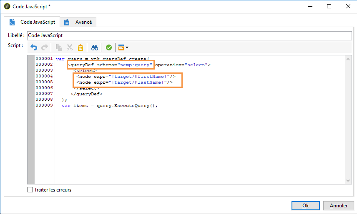Open Find with the binoculars icon
357x214 pixels.
(x=95, y=47)
